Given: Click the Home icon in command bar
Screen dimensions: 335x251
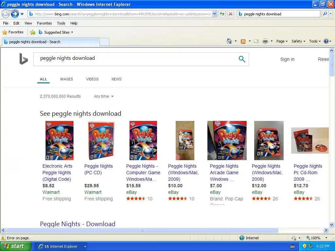Looking at the screenshot, I should 229,41.
